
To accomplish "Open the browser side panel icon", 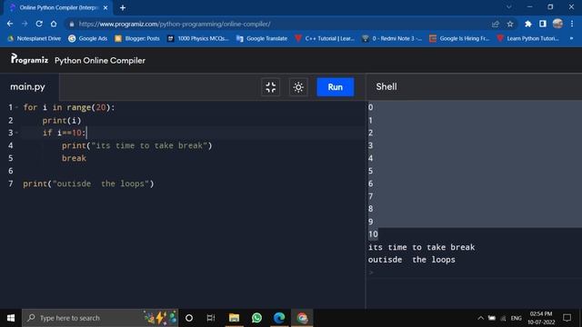I will pos(543,25).
